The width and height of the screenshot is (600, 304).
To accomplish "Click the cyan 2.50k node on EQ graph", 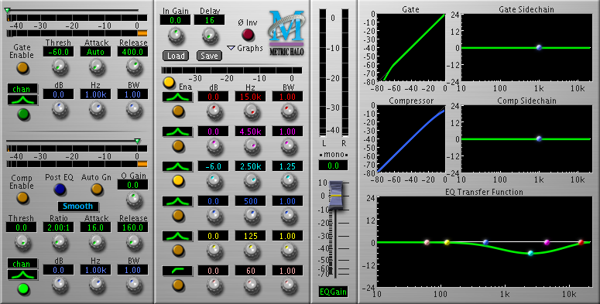I will [x=530, y=253].
